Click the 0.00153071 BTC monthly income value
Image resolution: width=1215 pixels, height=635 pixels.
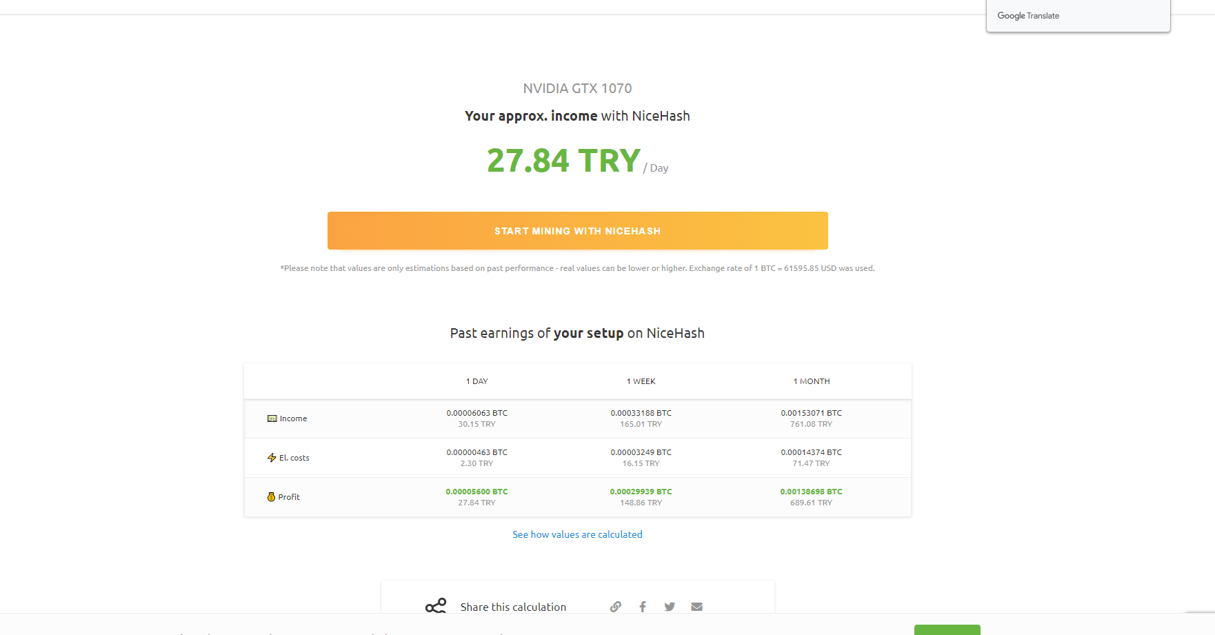[x=812, y=413]
